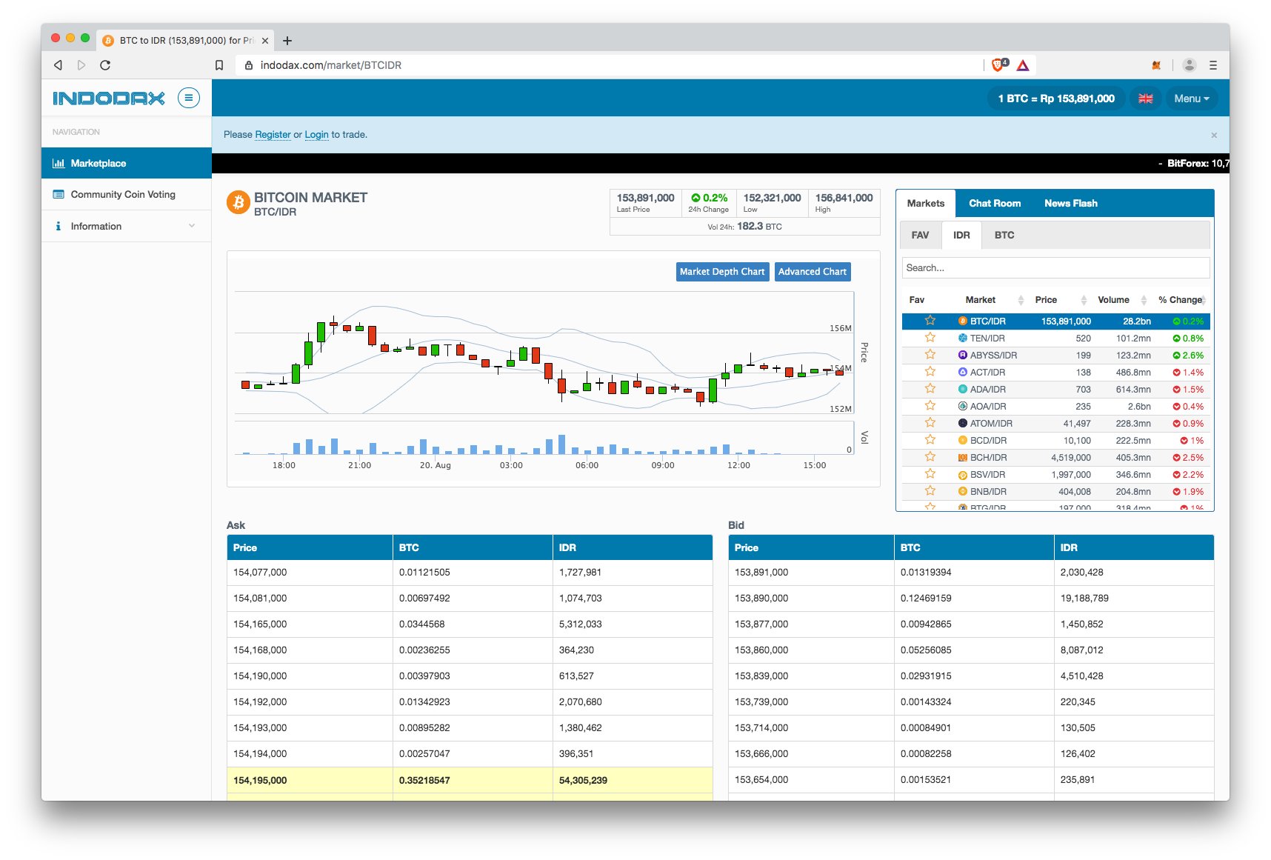
Task: Expand the Information sidebar section
Action: click(127, 226)
